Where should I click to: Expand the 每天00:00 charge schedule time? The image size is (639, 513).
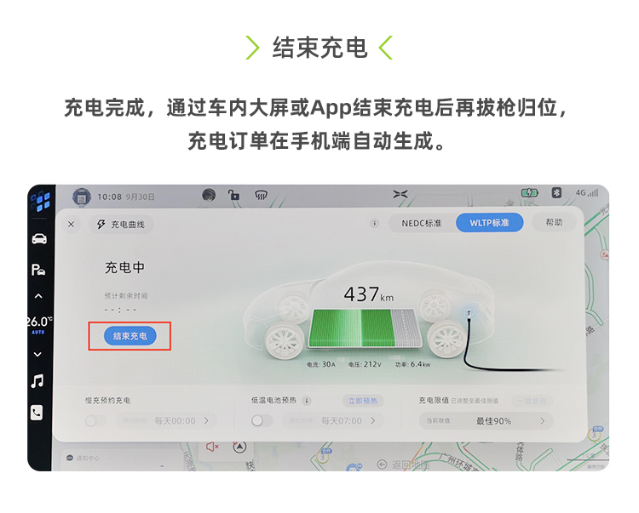[x=166, y=420]
